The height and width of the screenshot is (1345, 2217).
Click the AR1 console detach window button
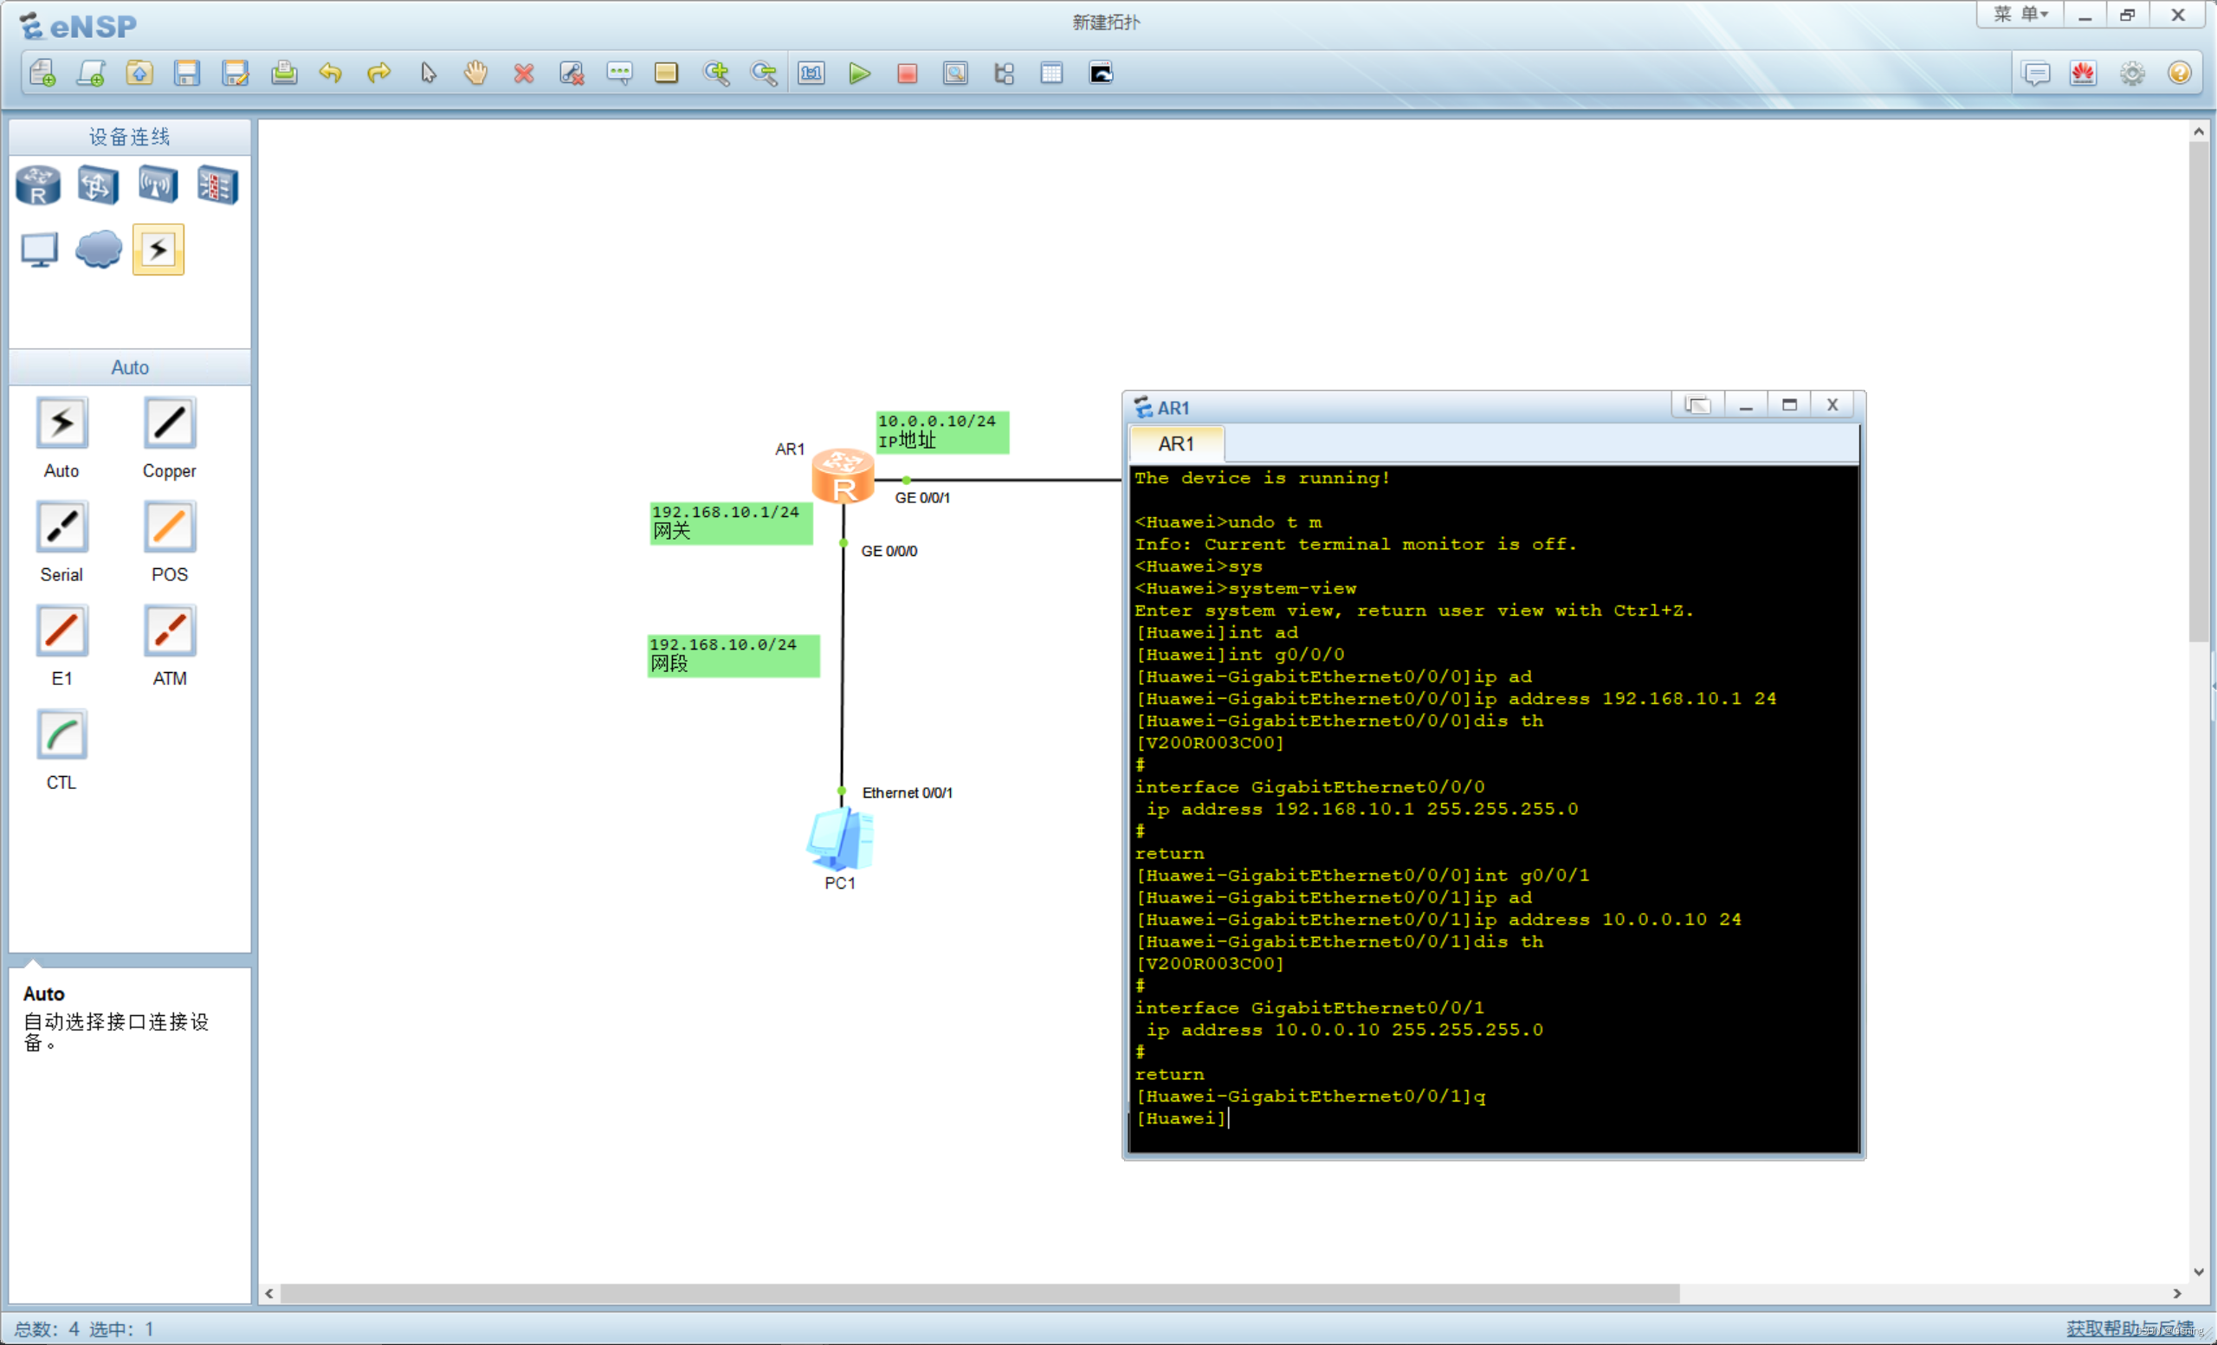pyautogui.click(x=1697, y=405)
